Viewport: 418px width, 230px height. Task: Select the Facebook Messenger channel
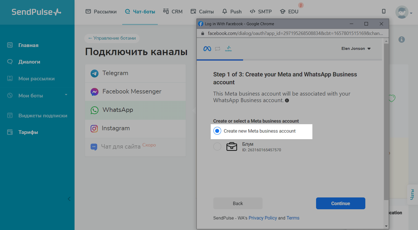coord(135,92)
